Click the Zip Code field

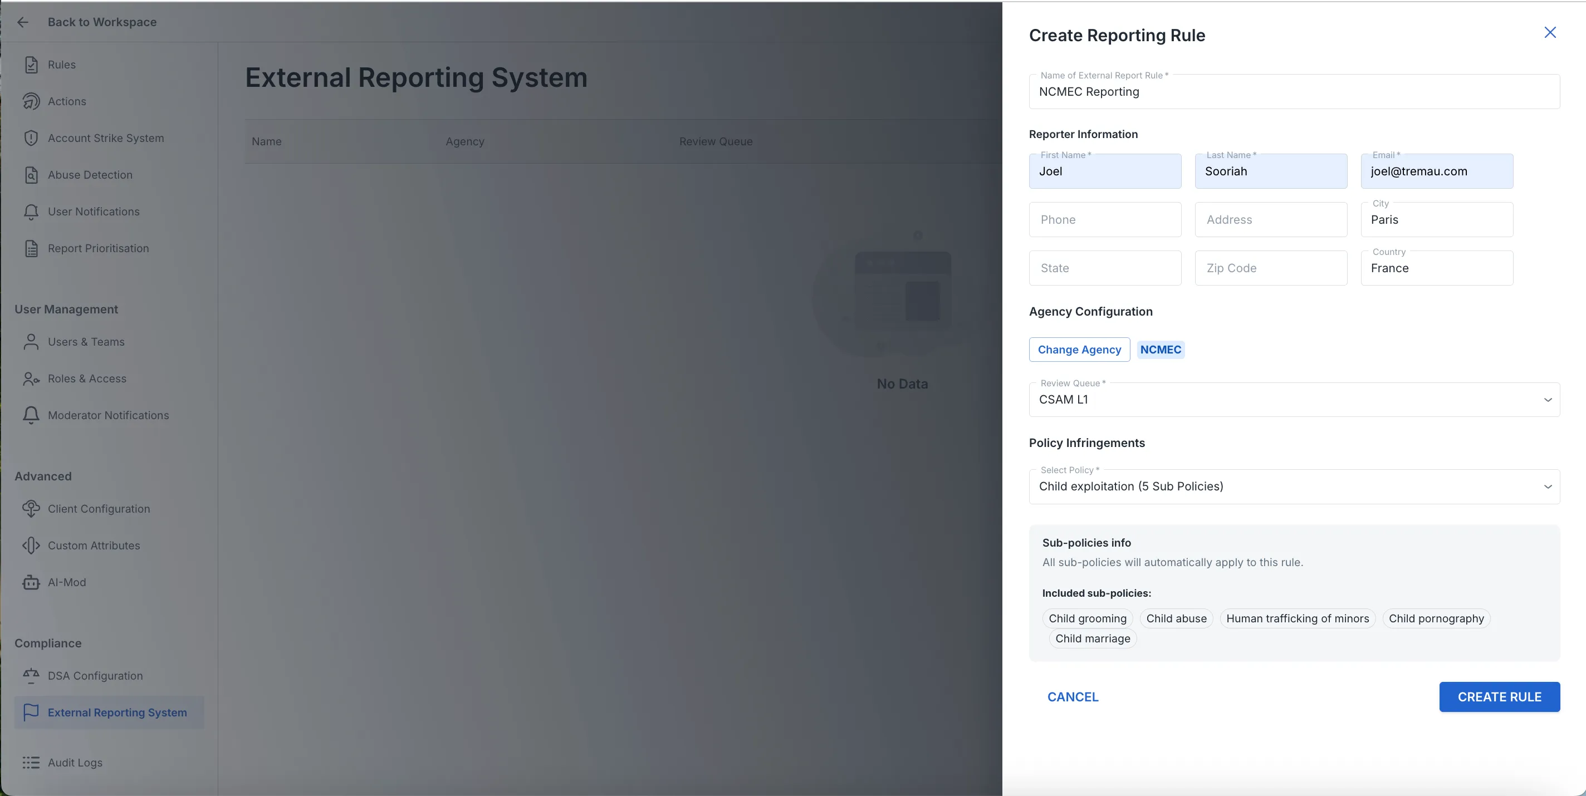(x=1271, y=268)
